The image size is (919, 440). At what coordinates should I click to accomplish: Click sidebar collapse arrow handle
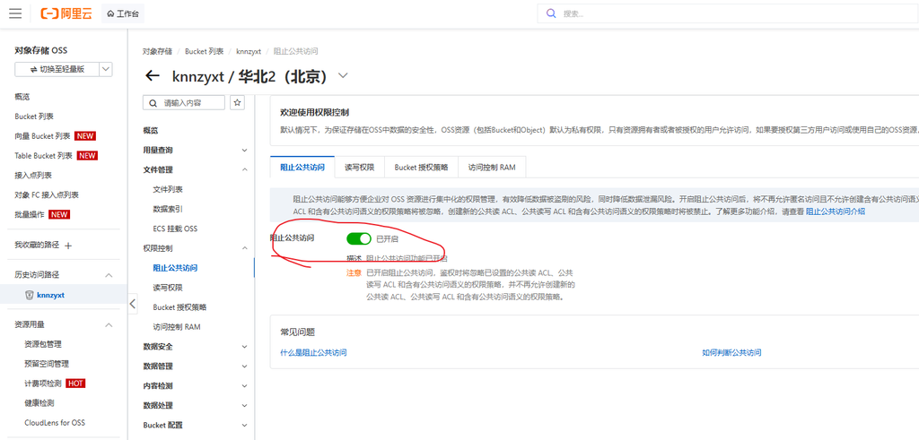click(133, 304)
